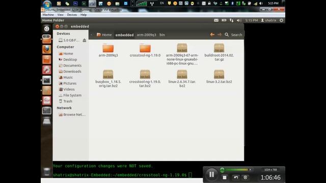Open the 5.0 GB device in sidebar

click(x=69, y=40)
